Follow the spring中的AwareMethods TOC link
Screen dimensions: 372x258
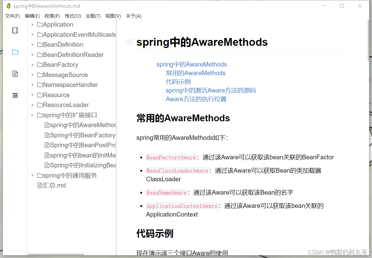pos(192,64)
